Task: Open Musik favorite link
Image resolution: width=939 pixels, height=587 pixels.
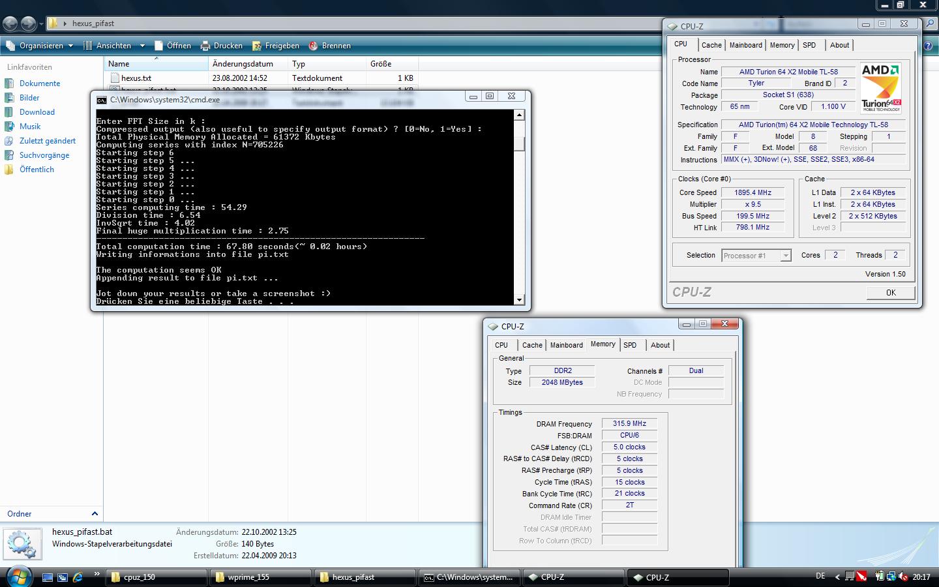Action: (x=30, y=127)
